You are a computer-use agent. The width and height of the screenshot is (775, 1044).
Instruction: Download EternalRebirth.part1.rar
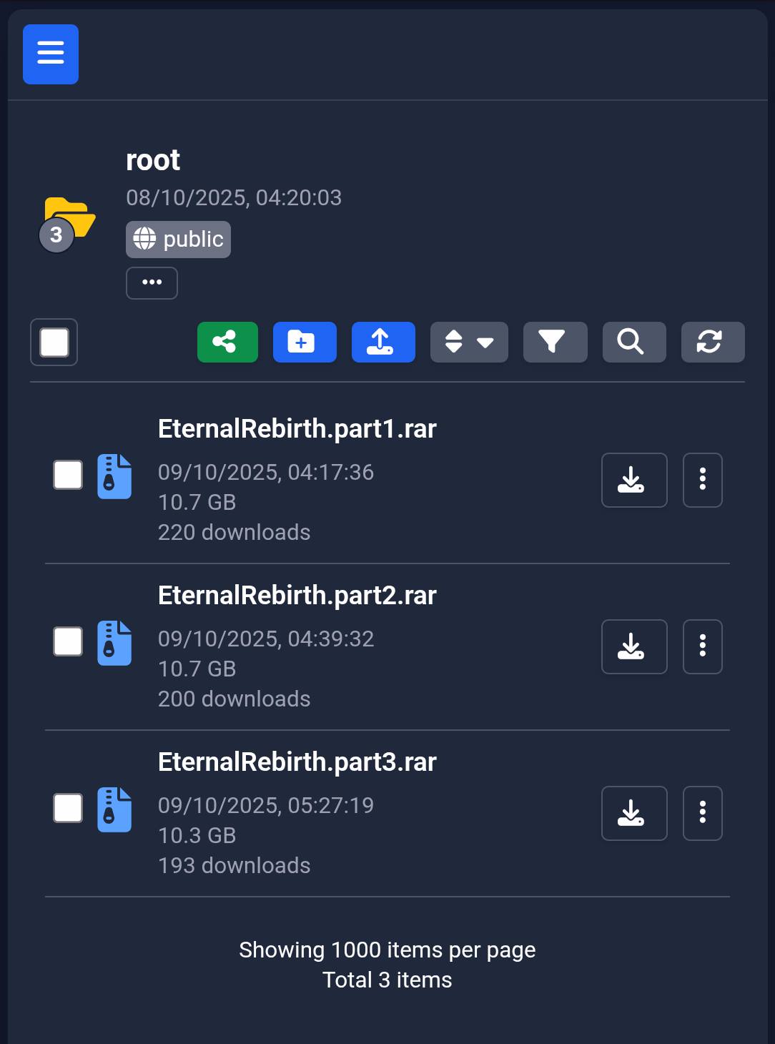pos(634,480)
